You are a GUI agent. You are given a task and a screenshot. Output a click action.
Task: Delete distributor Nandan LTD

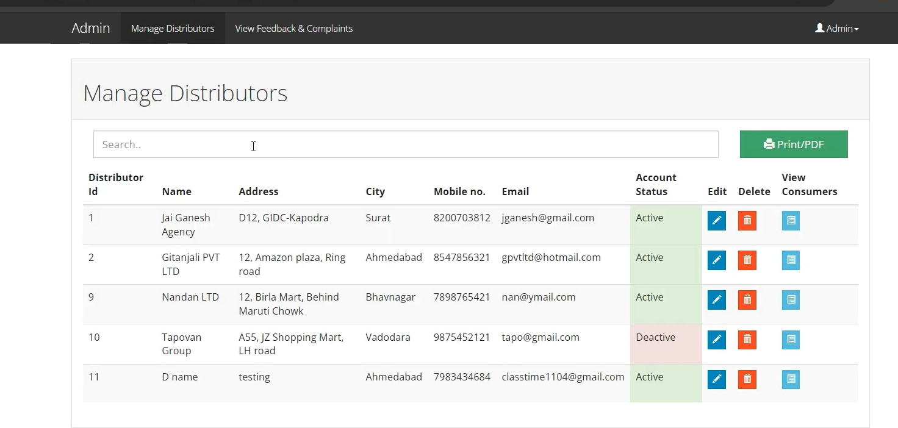click(747, 300)
